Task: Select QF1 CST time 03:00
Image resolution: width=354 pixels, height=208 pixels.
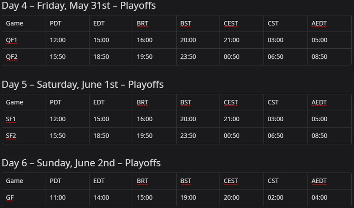Action: (x=275, y=40)
